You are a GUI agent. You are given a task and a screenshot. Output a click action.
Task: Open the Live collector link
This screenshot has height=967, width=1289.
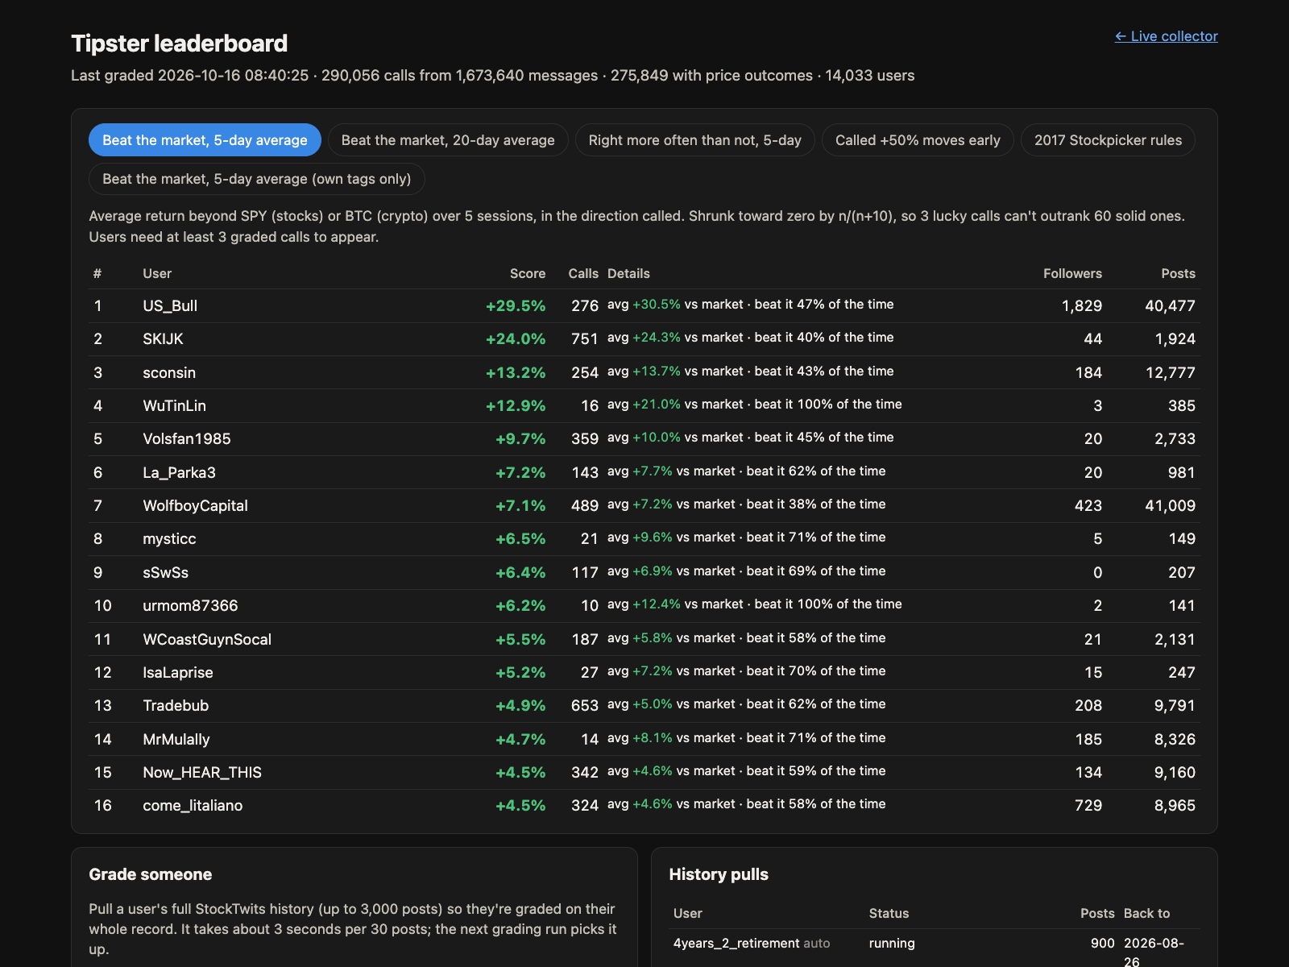(1166, 36)
